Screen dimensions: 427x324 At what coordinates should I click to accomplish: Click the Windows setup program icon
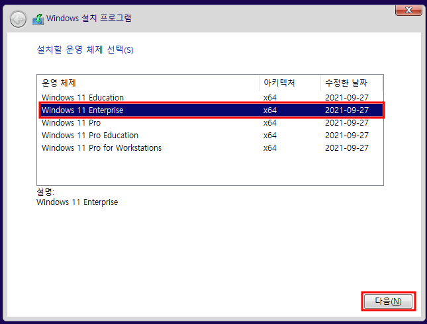38,19
